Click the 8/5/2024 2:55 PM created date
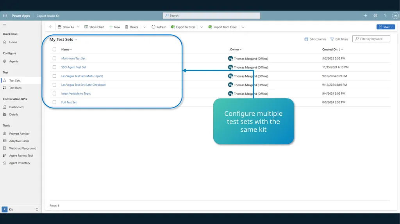 [x=334, y=102]
